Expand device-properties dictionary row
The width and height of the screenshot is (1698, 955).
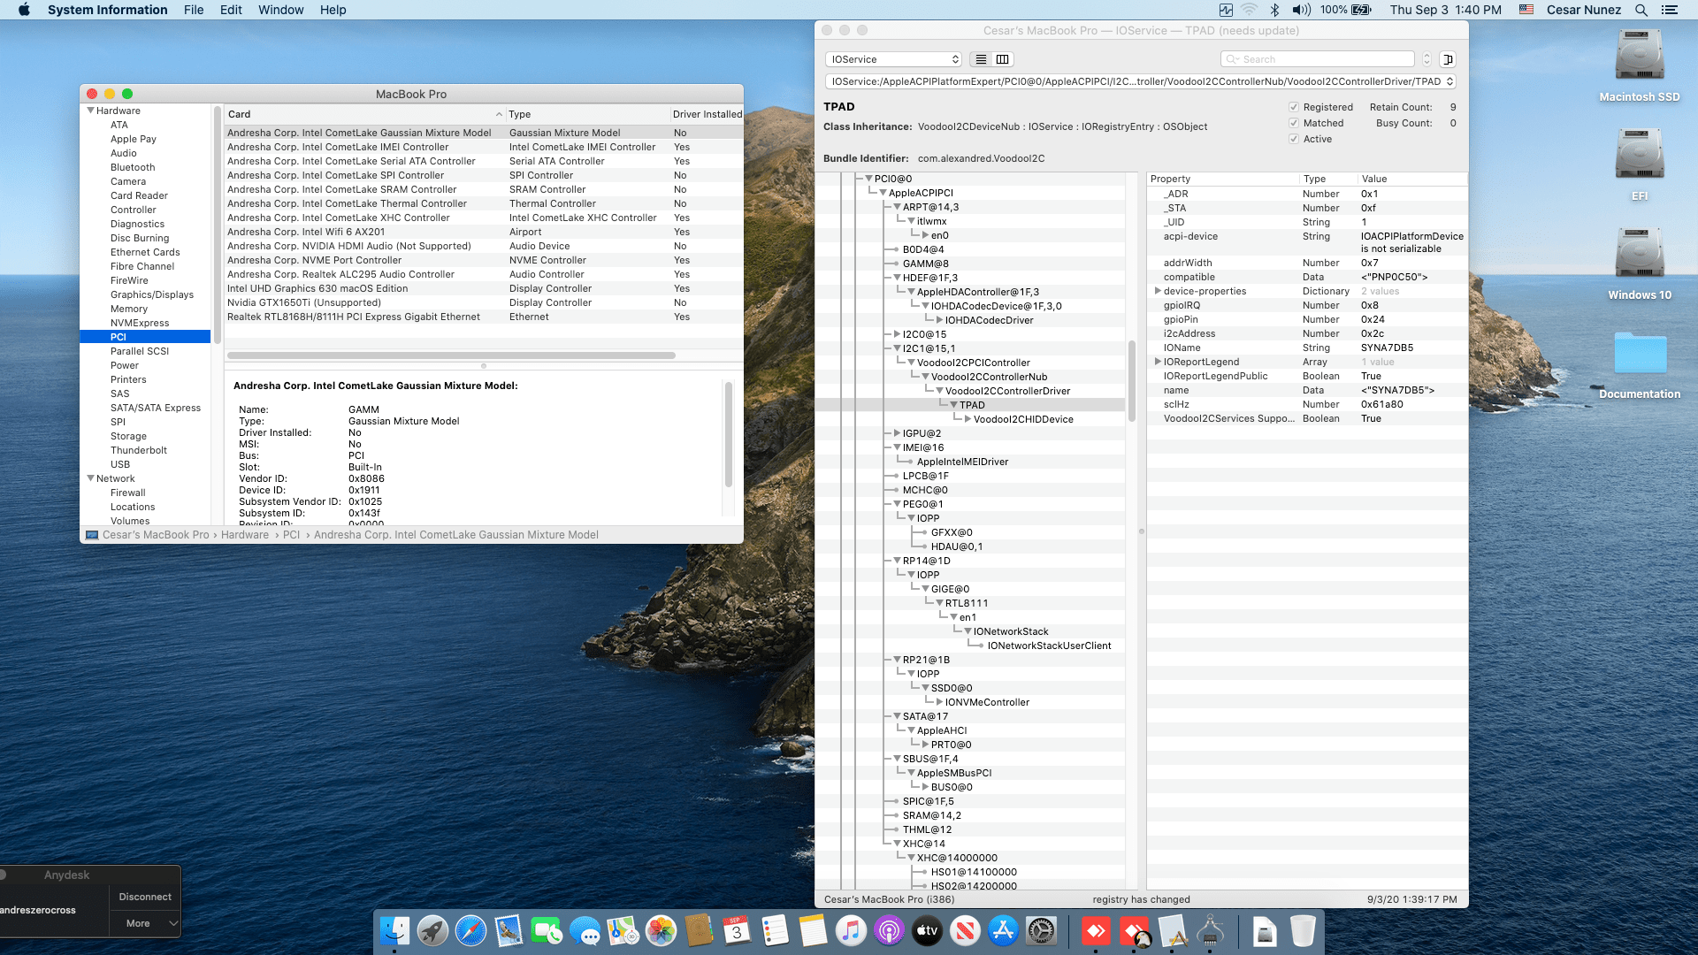(x=1158, y=291)
